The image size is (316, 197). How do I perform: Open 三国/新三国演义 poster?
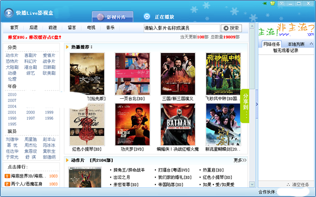click(x=178, y=74)
